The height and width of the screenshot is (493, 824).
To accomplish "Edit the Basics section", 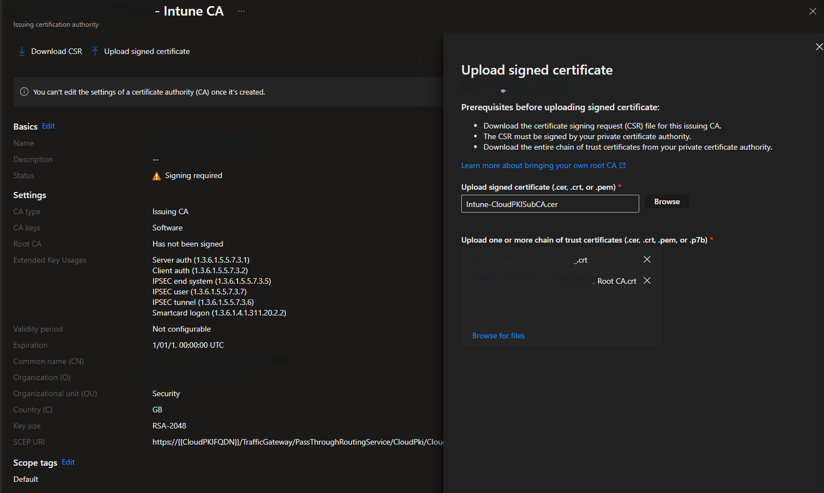I will 48,126.
